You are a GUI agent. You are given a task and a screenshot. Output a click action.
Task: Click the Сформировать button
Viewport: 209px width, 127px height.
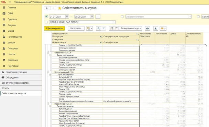click(x=54, y=28)
